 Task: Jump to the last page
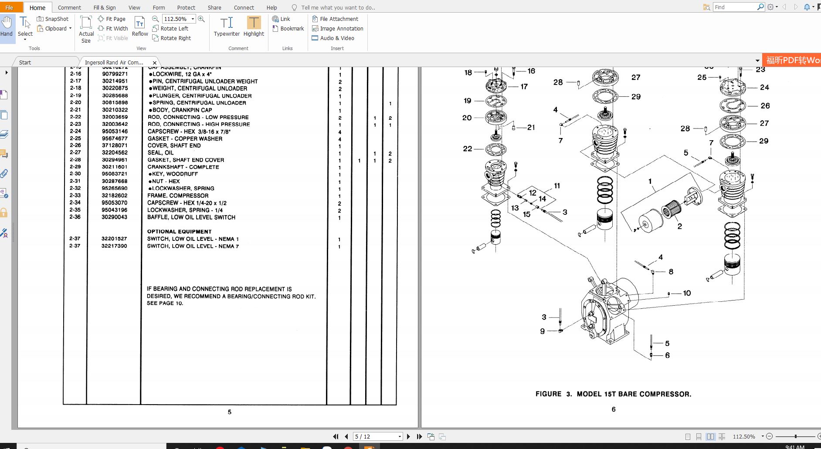point(419,436)
